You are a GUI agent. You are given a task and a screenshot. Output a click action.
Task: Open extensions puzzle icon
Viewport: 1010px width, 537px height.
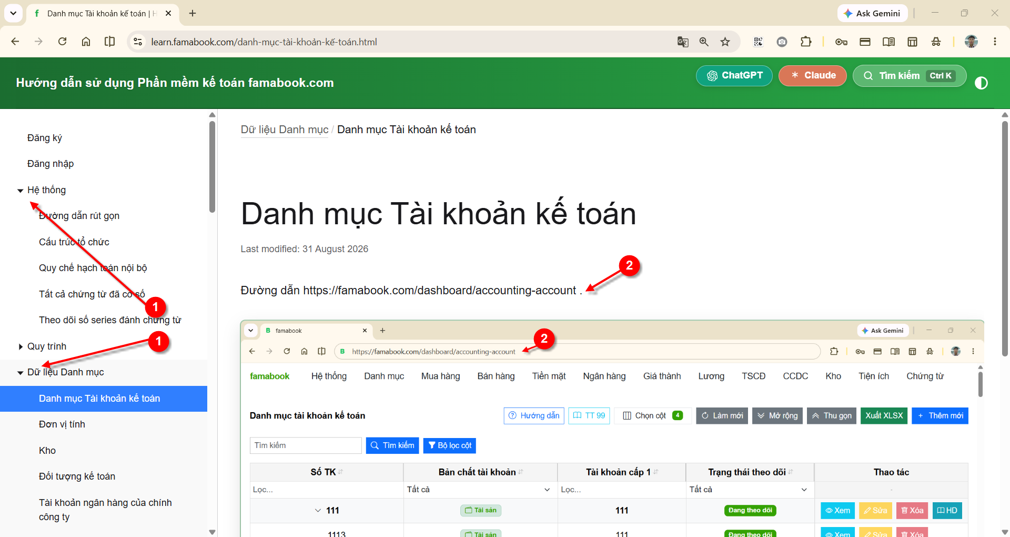tap(806, 42)
